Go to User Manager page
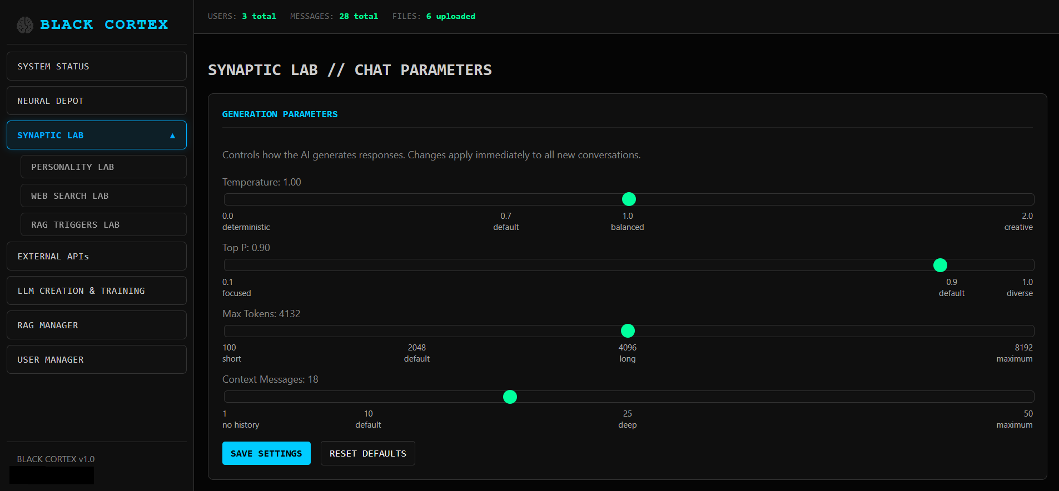 [96, 360]
